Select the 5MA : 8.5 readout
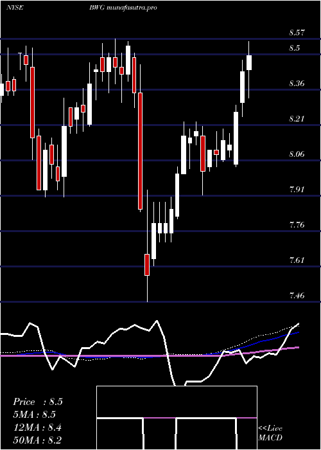 [x=35, y=415]
